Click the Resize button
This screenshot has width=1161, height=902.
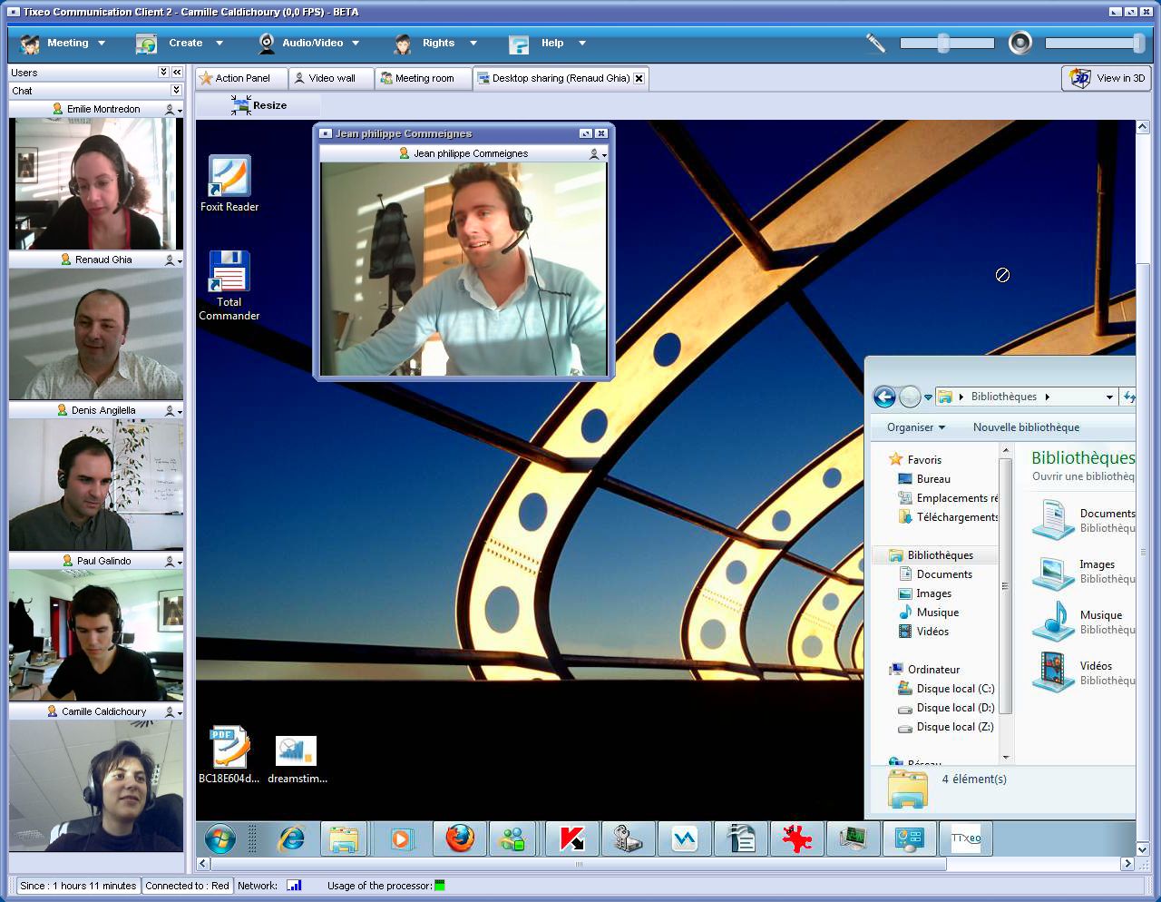coord(259,106)
